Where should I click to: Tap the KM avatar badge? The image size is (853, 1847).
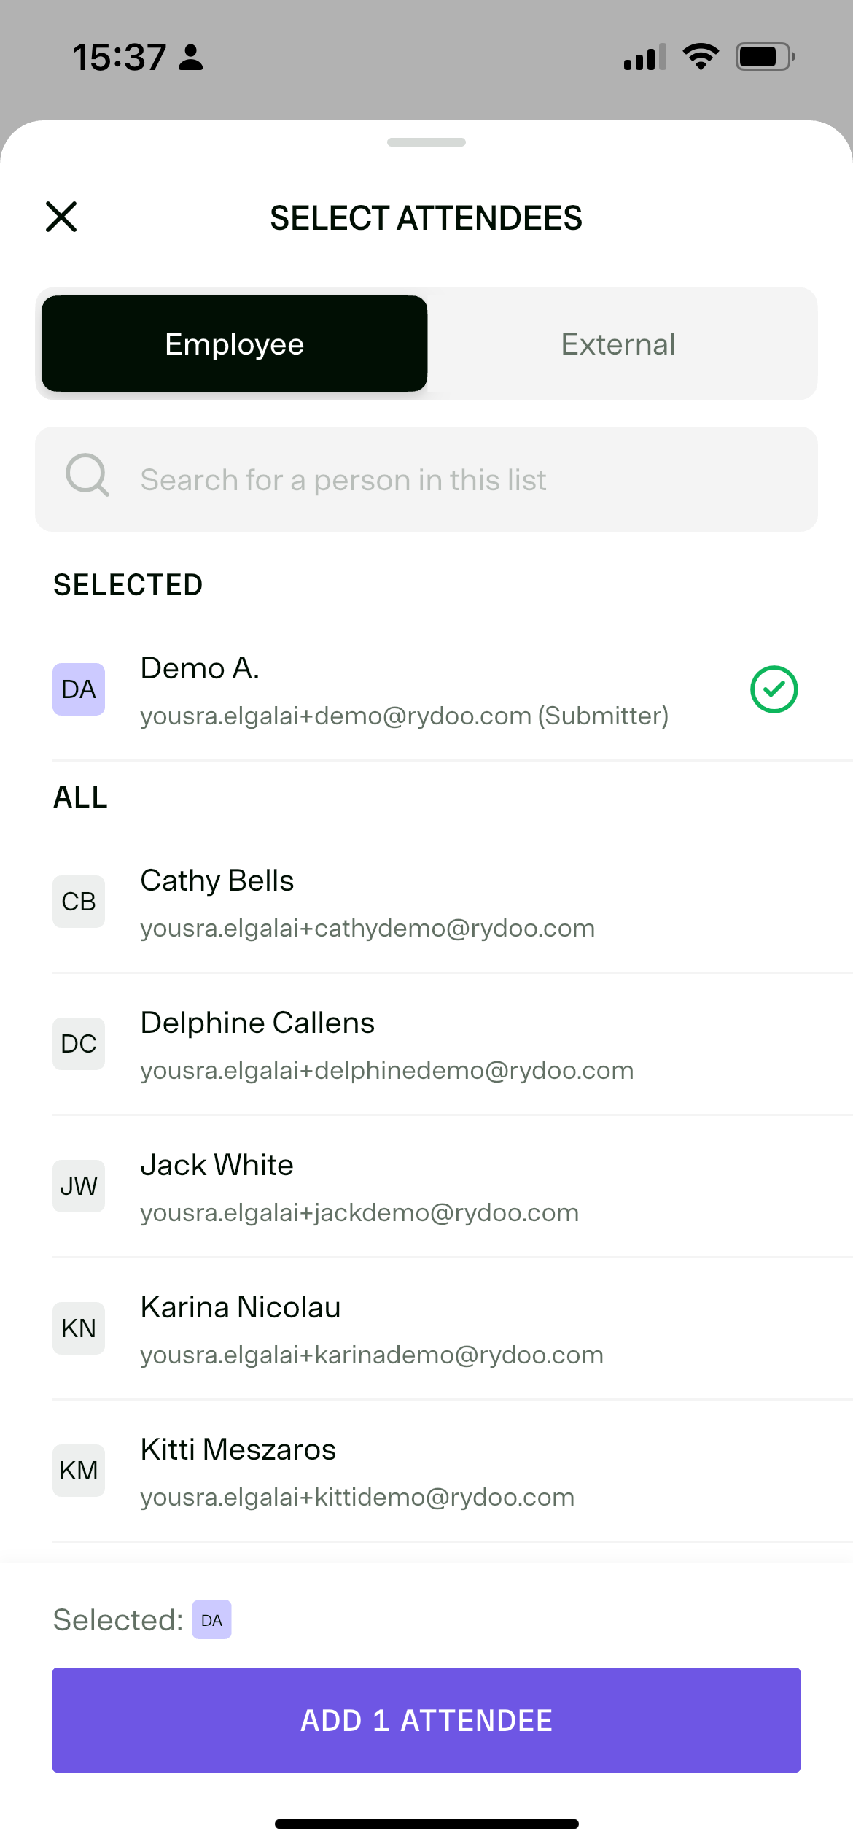pos(79,1471)
